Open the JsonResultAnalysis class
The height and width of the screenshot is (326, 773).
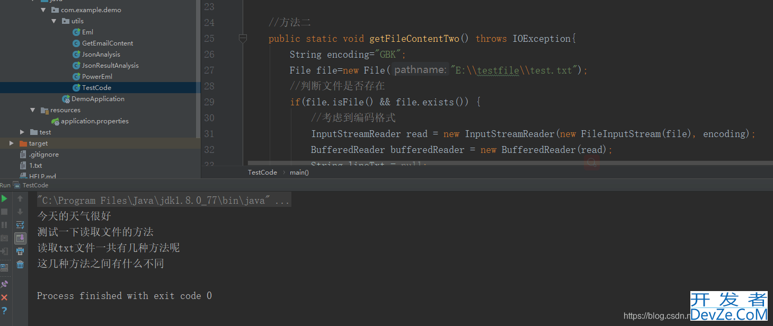click(x=110, y=66)
